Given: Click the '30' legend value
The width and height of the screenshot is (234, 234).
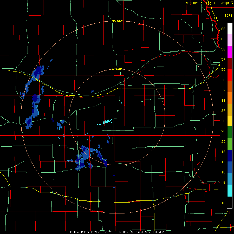Looking at the screenshot, I should click(223, 121).
